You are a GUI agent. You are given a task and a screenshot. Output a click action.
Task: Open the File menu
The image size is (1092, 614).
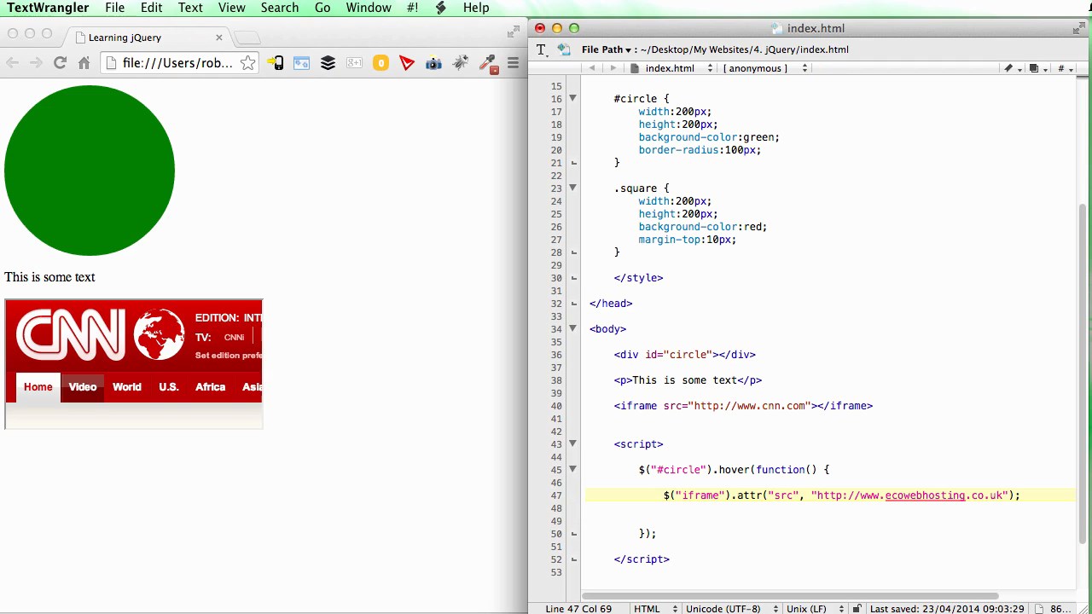pos(115,8)
